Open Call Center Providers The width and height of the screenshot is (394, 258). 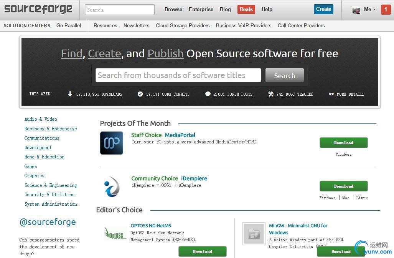pos(301,25)
